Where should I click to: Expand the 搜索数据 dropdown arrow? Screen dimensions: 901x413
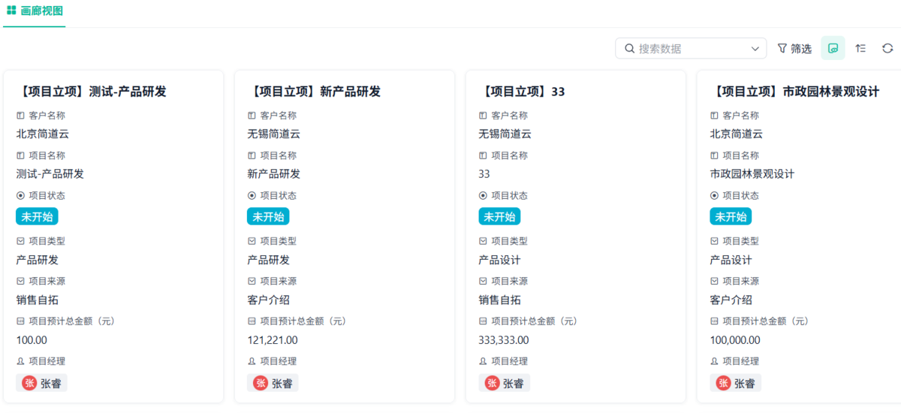(x=755, y=48)
